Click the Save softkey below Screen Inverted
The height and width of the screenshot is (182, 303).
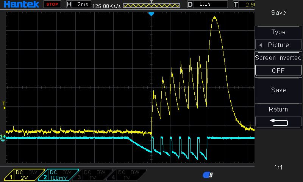pos(278,90)
